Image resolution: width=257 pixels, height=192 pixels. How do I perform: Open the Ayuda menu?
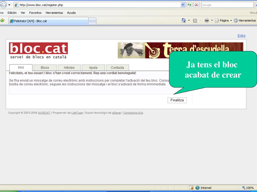click(71, 13)
